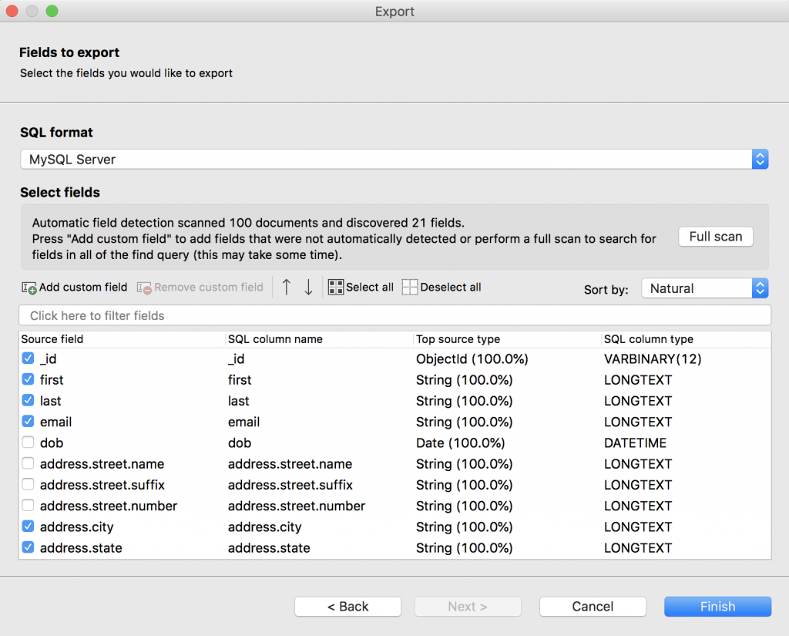Click the Select all grid icon

(x=336, y=287)
